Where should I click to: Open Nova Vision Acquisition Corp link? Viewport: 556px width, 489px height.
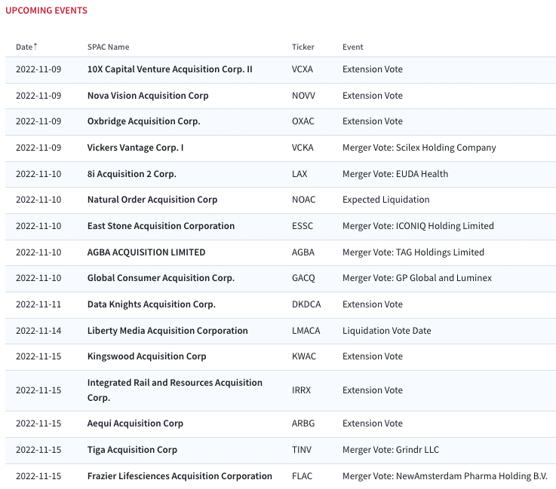[148, 96]
